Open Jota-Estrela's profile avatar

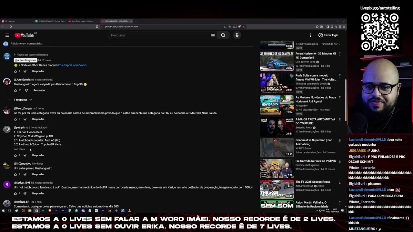point(7,81)
